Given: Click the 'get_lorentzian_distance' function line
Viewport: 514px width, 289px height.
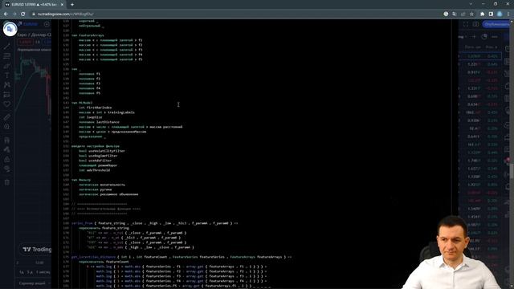Looking at the screenshot, I should click(182, 257).
